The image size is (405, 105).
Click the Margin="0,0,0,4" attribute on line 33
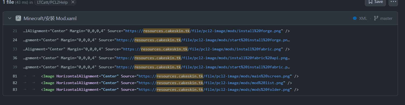[x=85, y=49]
